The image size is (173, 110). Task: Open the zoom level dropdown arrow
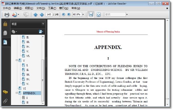tap(83, 14)
